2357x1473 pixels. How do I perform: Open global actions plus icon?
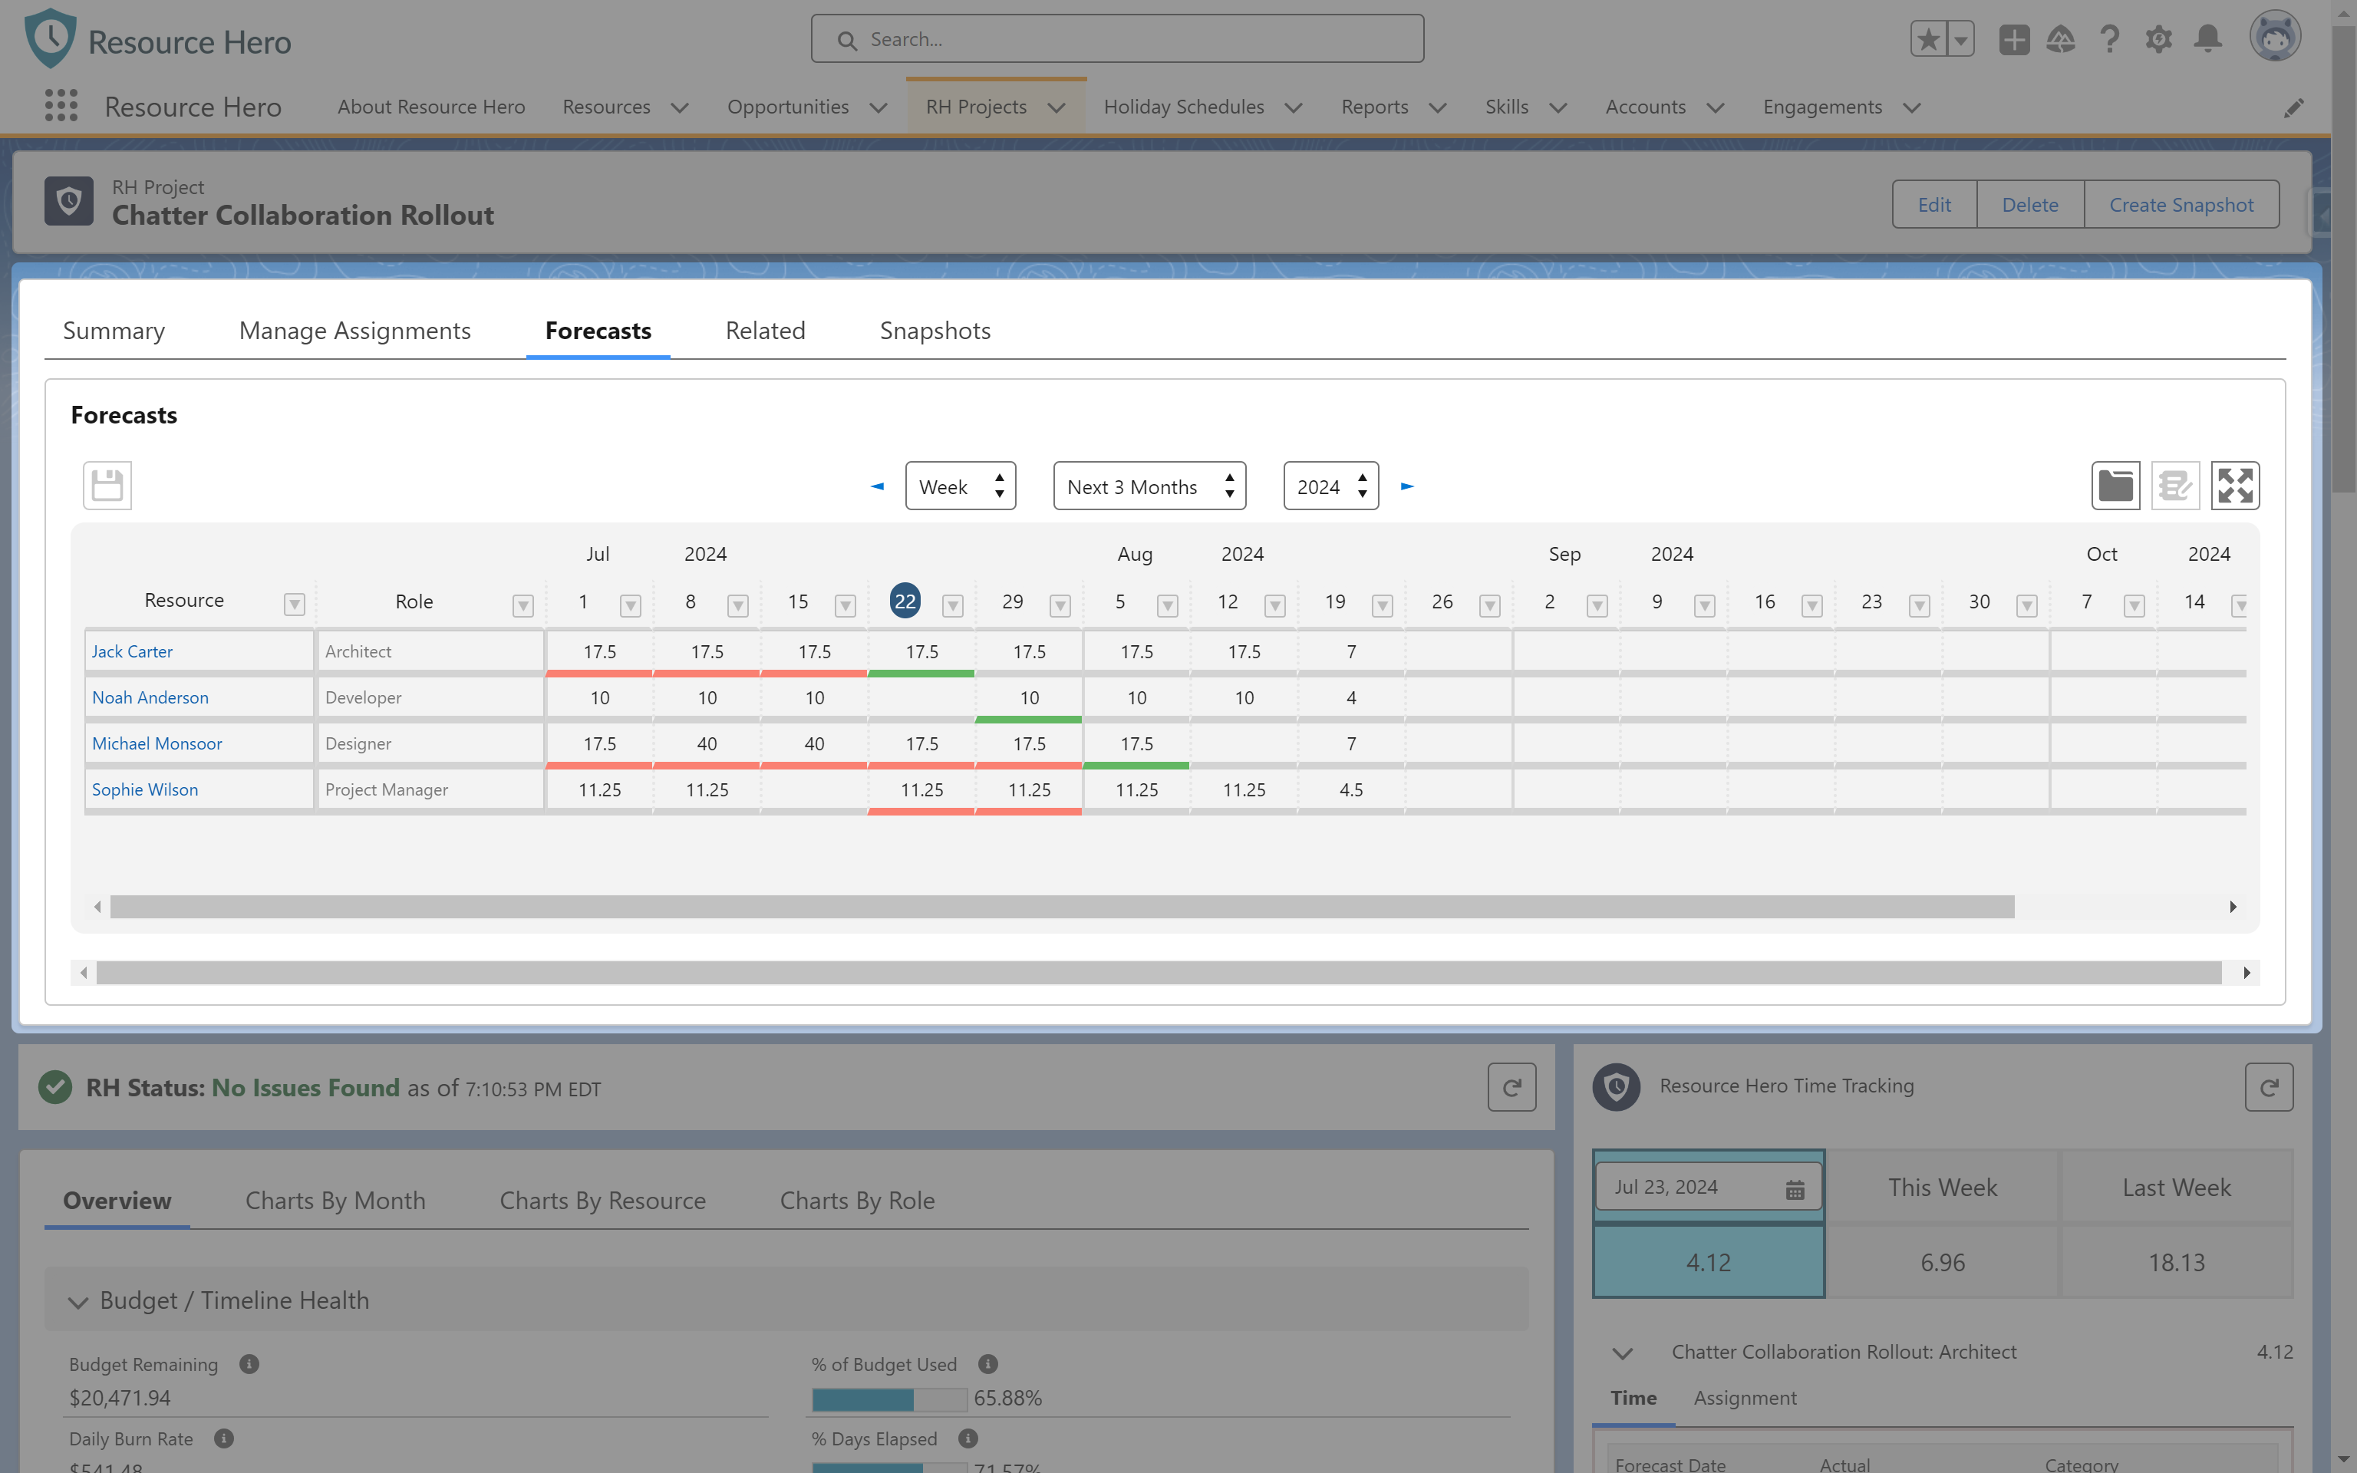pos(2014,39)
